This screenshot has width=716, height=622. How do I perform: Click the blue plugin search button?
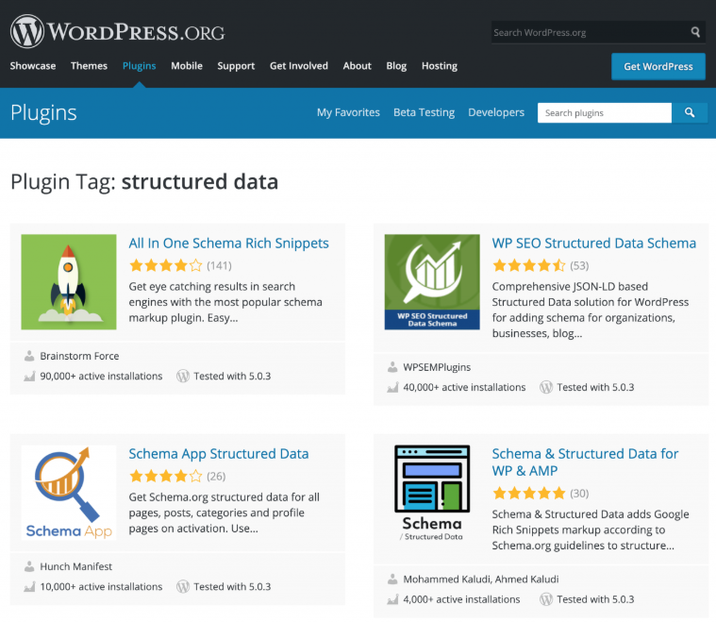(690, 112)
